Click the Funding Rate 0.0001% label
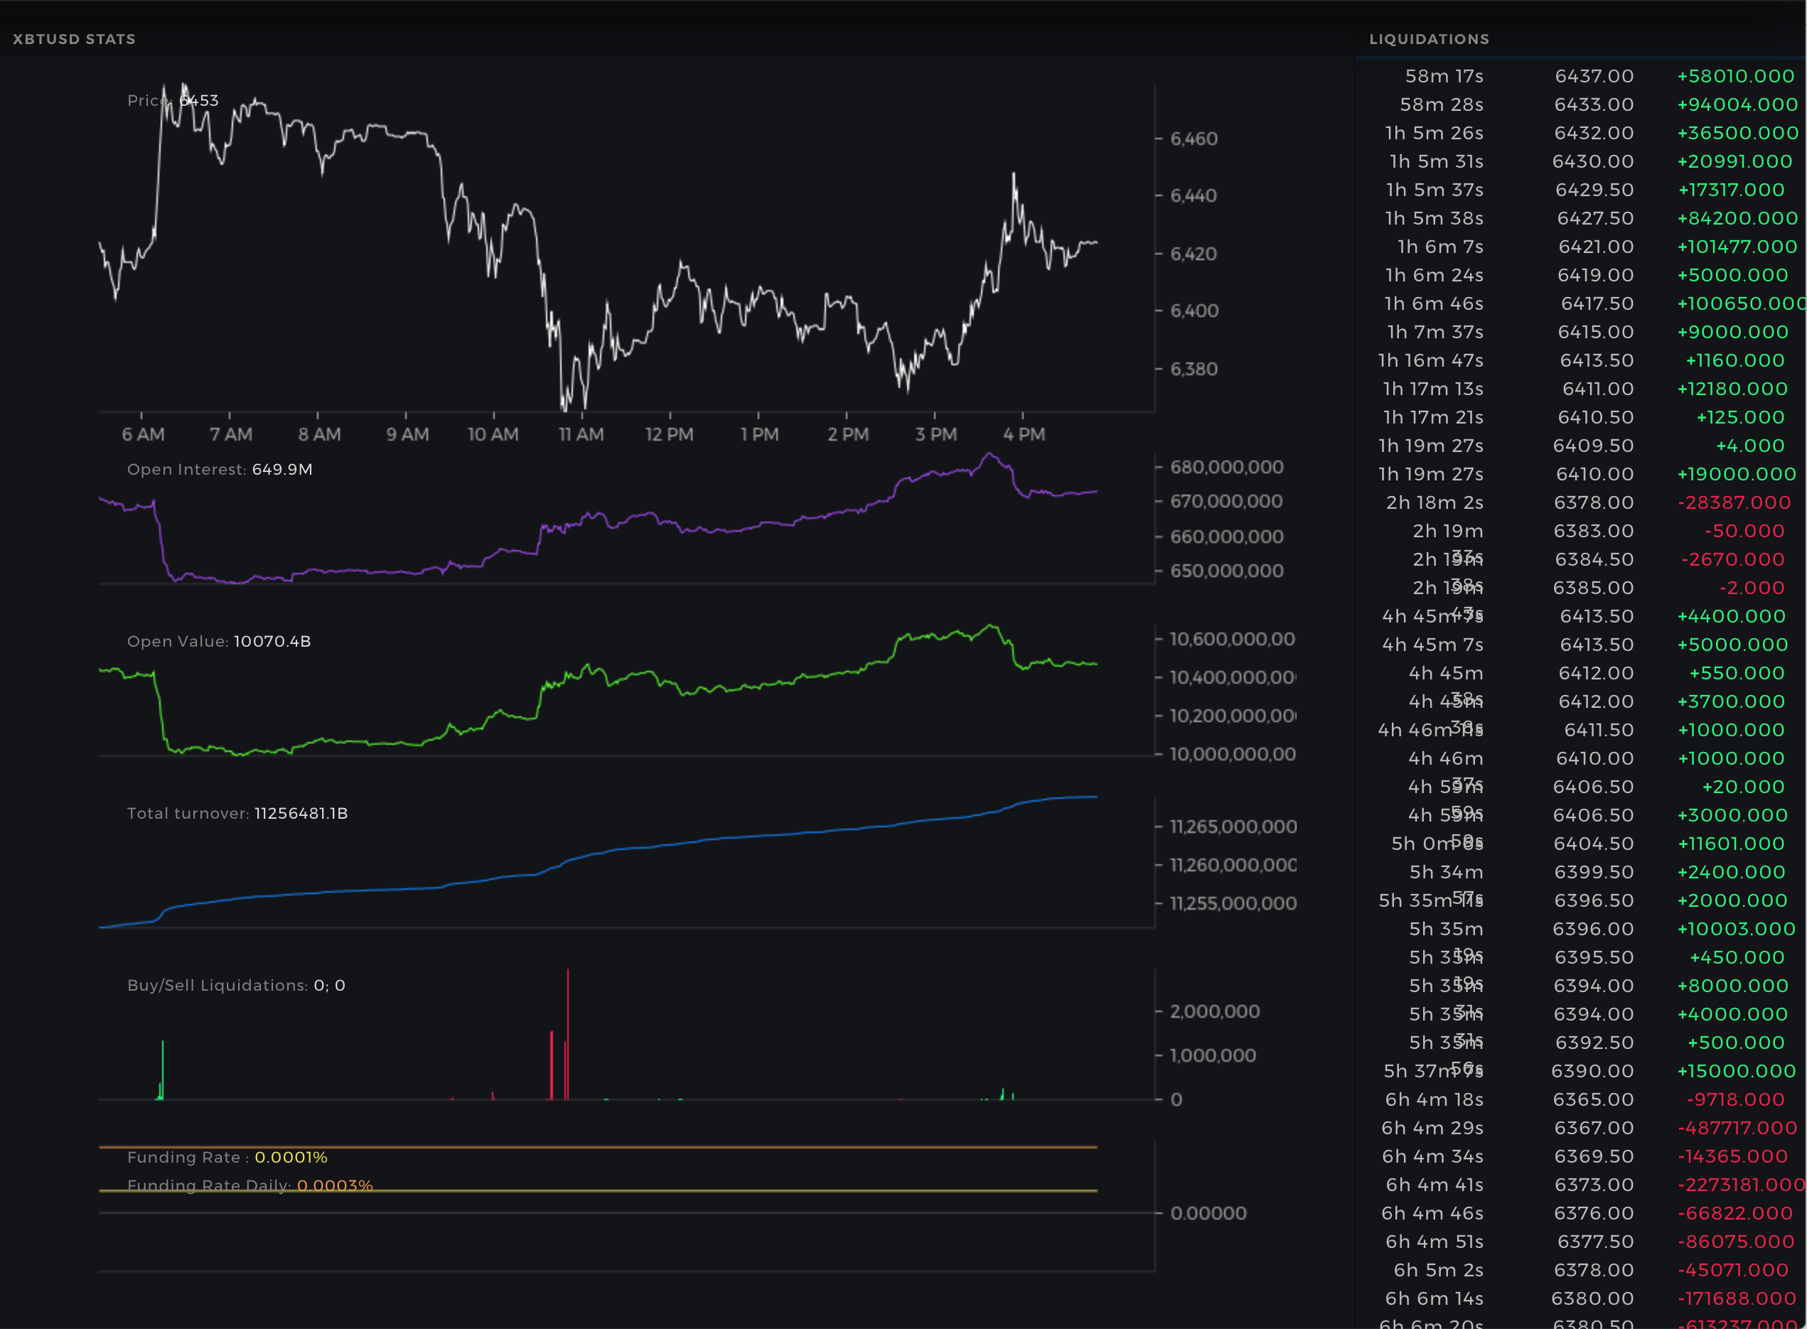 click(227, 1158)
